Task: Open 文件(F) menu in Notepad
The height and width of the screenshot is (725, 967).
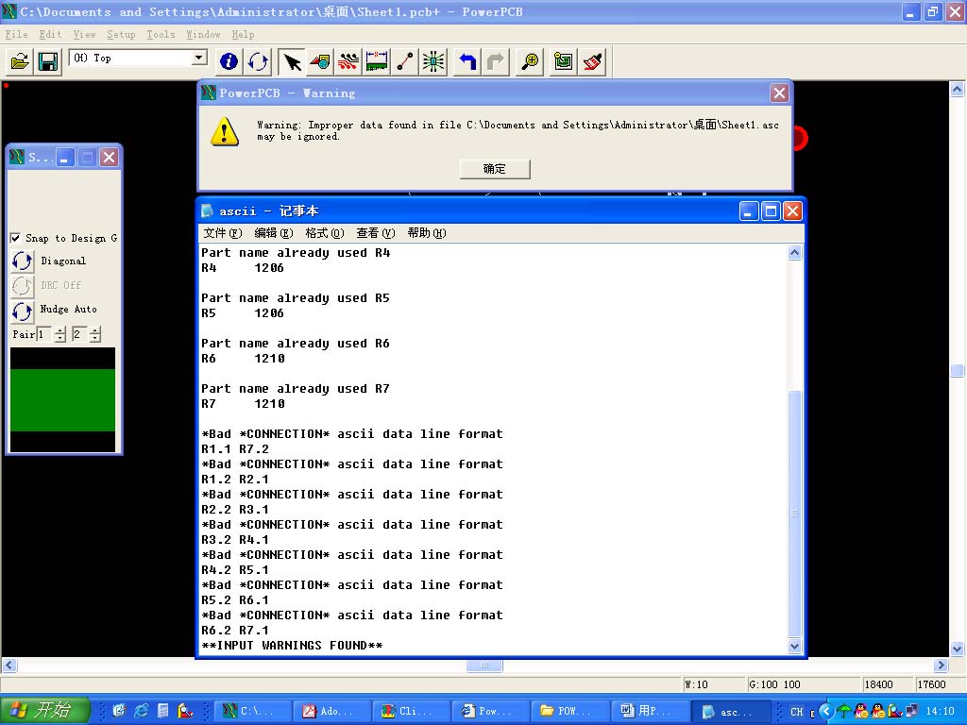Action: coord(223,233)
